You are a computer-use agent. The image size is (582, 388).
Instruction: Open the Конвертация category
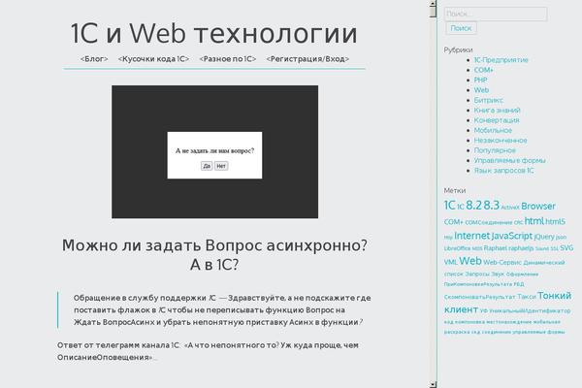click(x=497, y=120)
